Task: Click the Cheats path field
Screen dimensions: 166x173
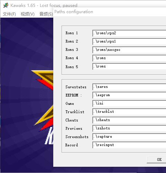Action: coord(129,120)
